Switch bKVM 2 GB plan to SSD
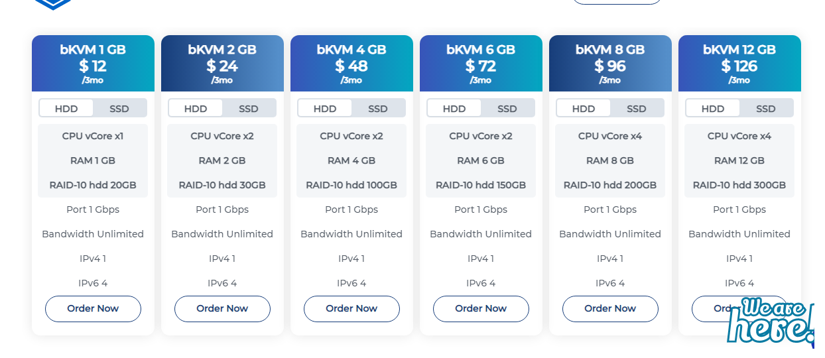Image resolution: width=825 pixels, height=358 pixels. (249, 109)
